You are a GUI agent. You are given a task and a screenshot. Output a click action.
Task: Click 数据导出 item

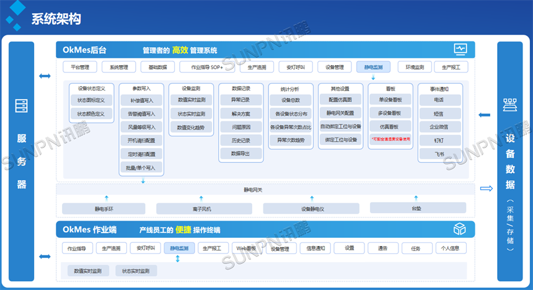pyautogui.click(x=241, y=154)
